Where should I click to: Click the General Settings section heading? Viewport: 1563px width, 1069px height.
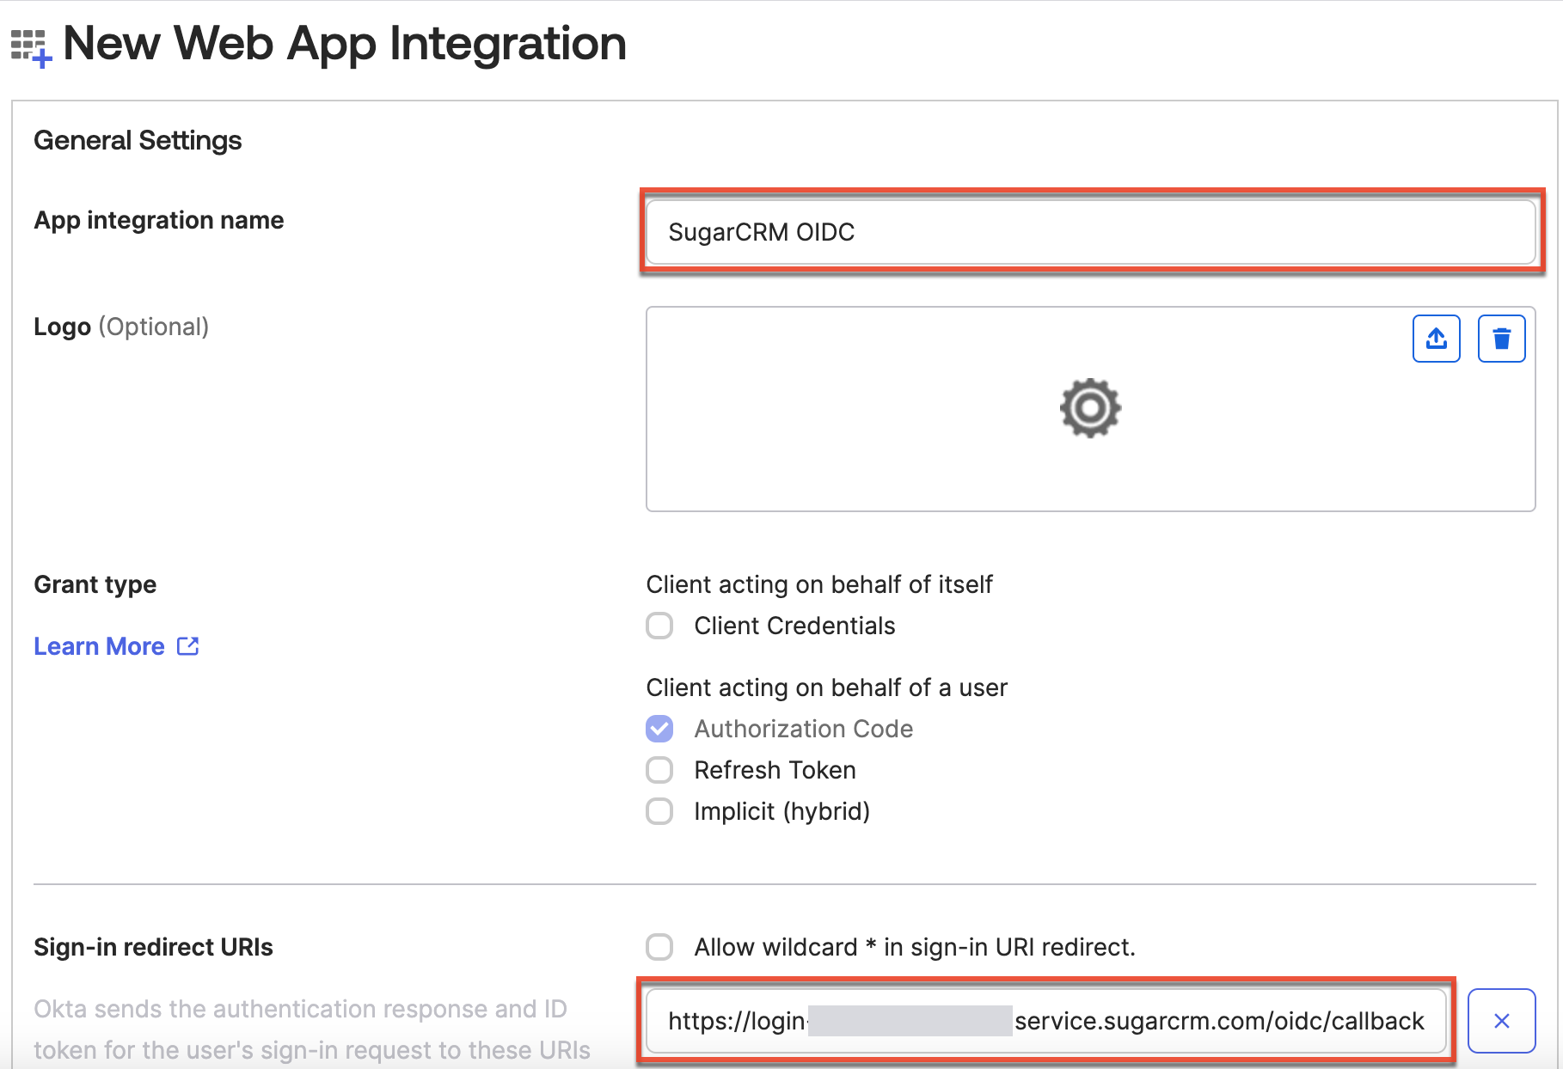[x=137, y=140]
